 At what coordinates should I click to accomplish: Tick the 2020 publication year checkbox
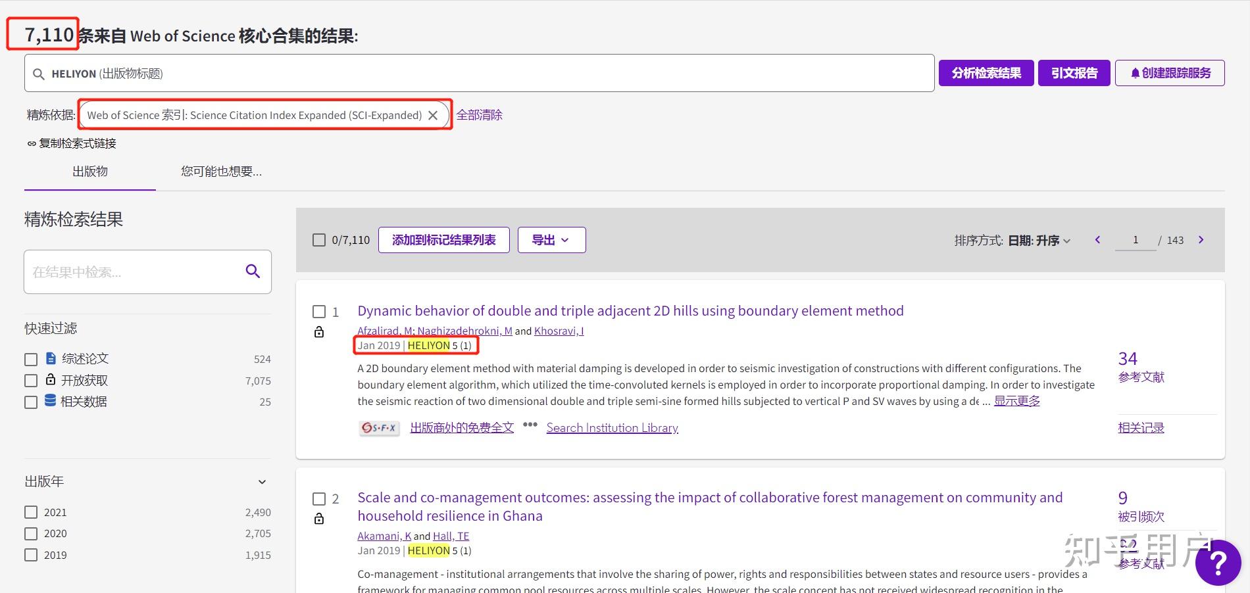pyautogui.click(x=31, y=533)
